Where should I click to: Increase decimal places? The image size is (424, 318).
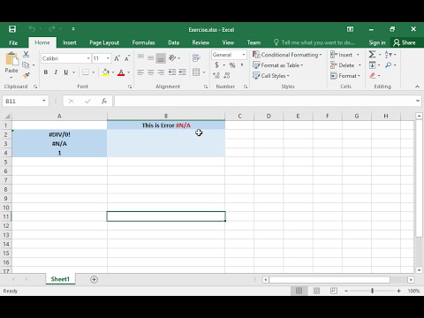click(216, 76)
